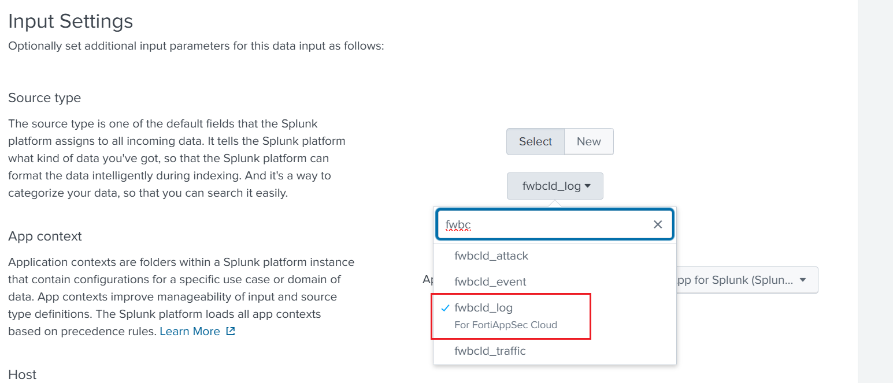Click the Host section title

[23, 374]
